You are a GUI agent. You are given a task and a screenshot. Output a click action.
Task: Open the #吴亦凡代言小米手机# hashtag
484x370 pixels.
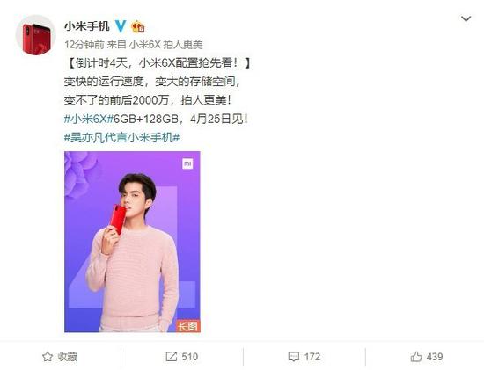122,137
